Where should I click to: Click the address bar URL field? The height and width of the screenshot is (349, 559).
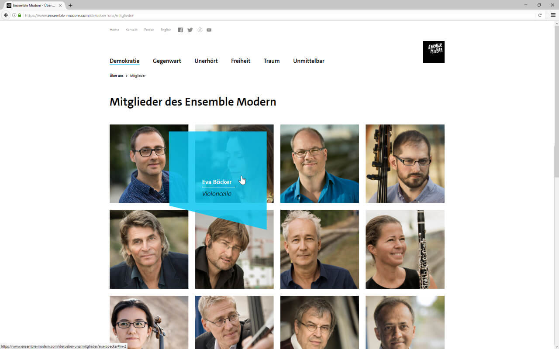point(279,15)
